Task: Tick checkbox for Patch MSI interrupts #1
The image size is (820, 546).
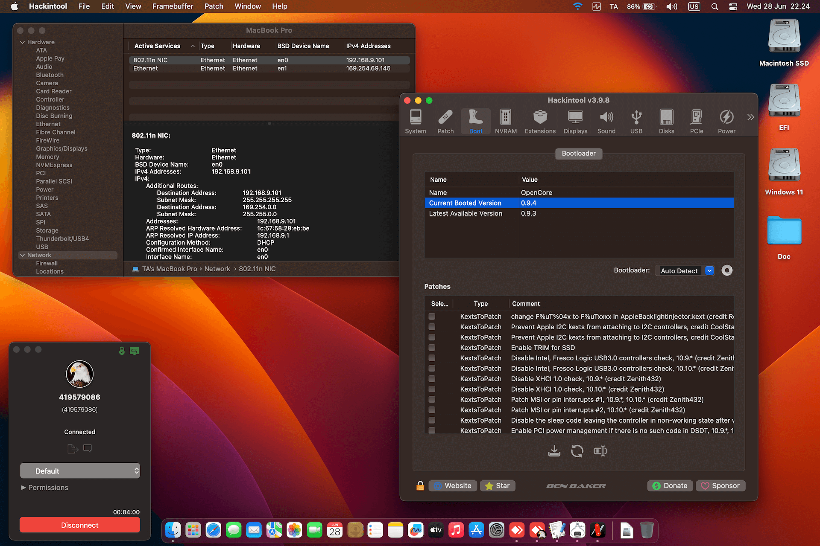Action: [432, 399]
